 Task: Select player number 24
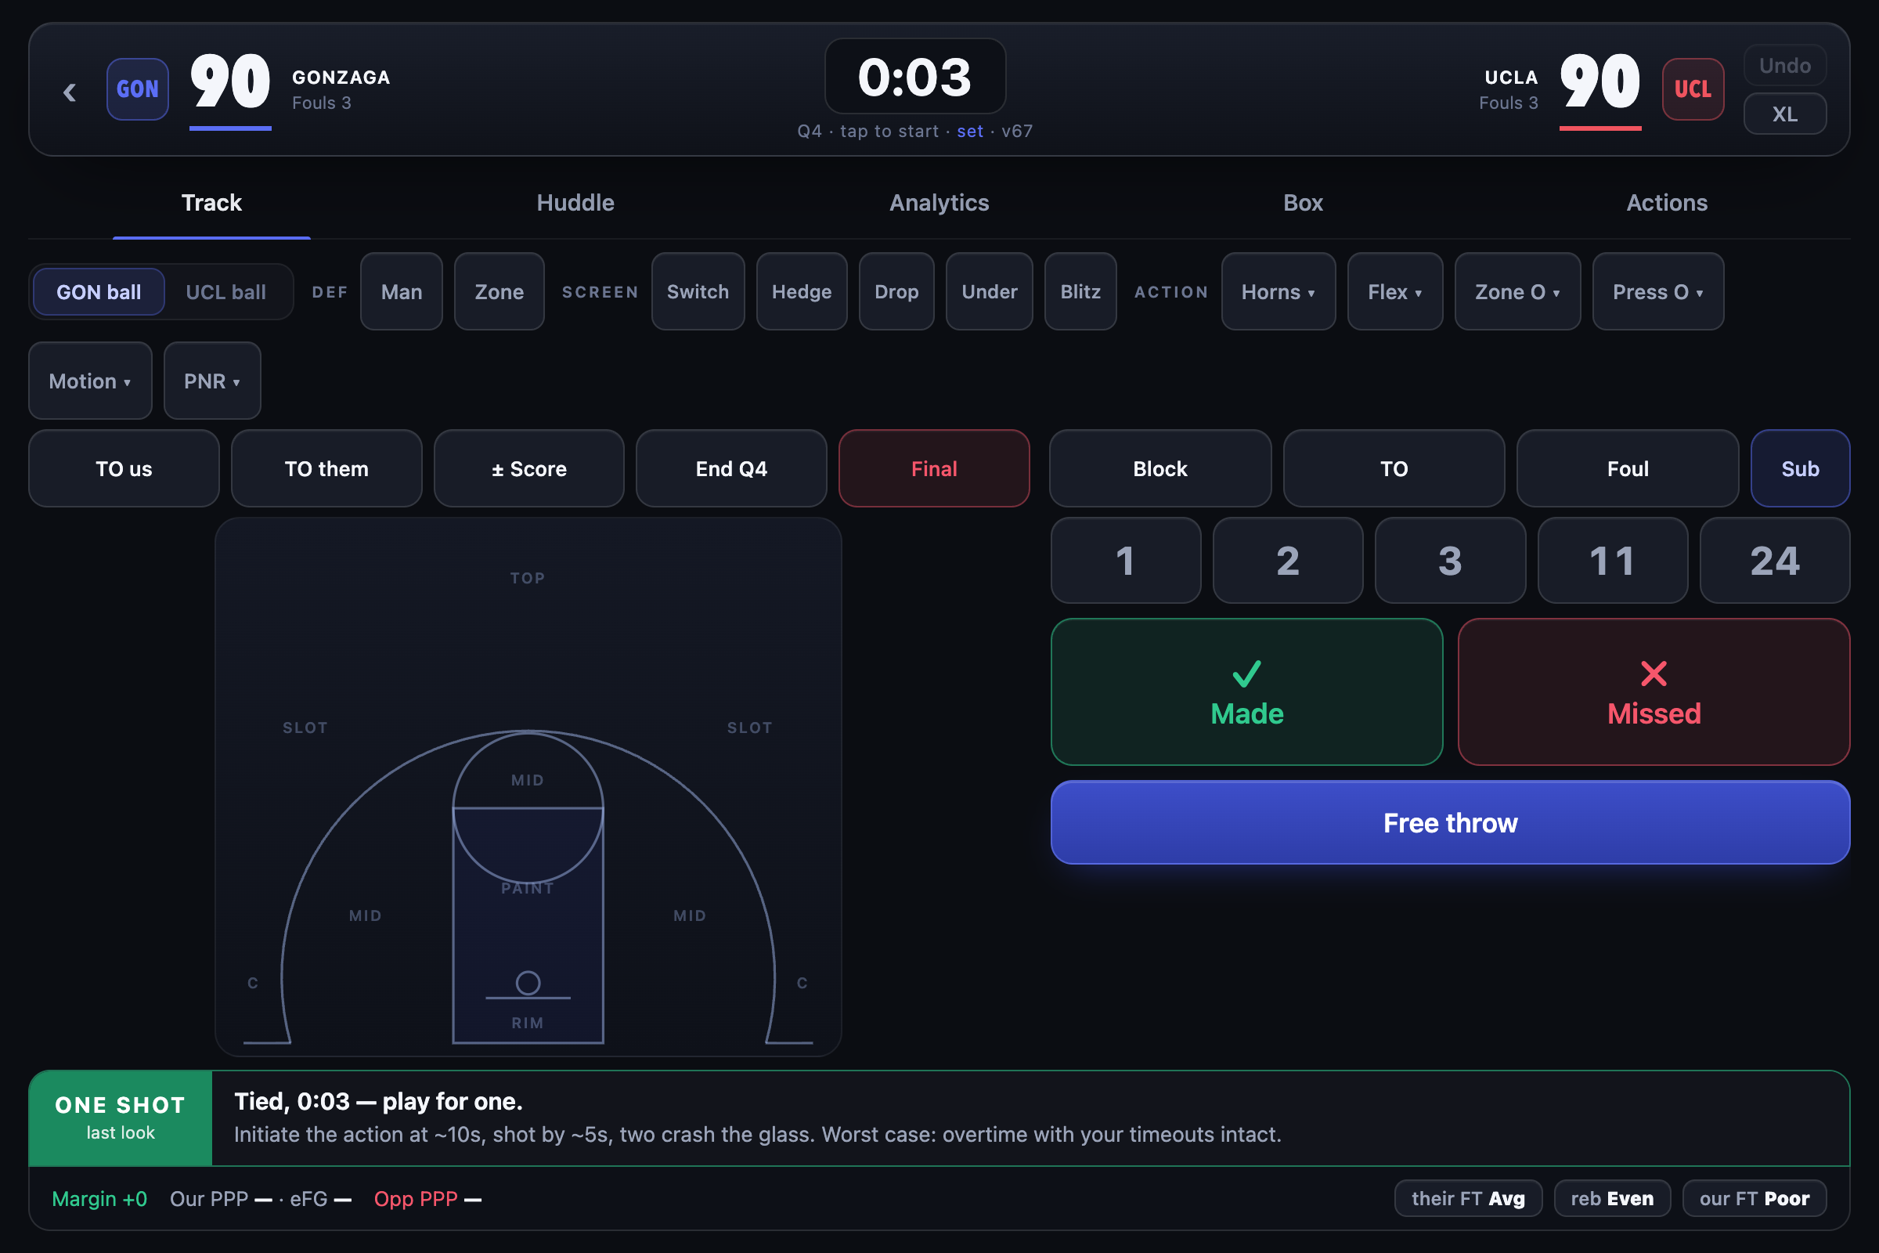(x=1775, y=560)
